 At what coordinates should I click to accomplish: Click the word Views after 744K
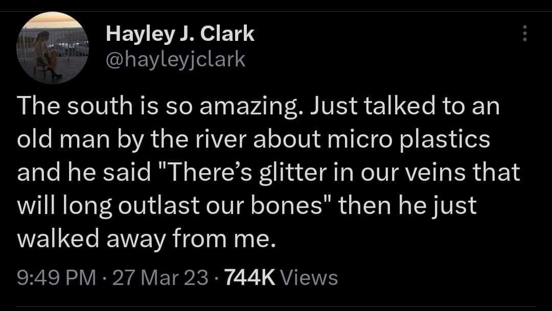(x=310, y=278)
